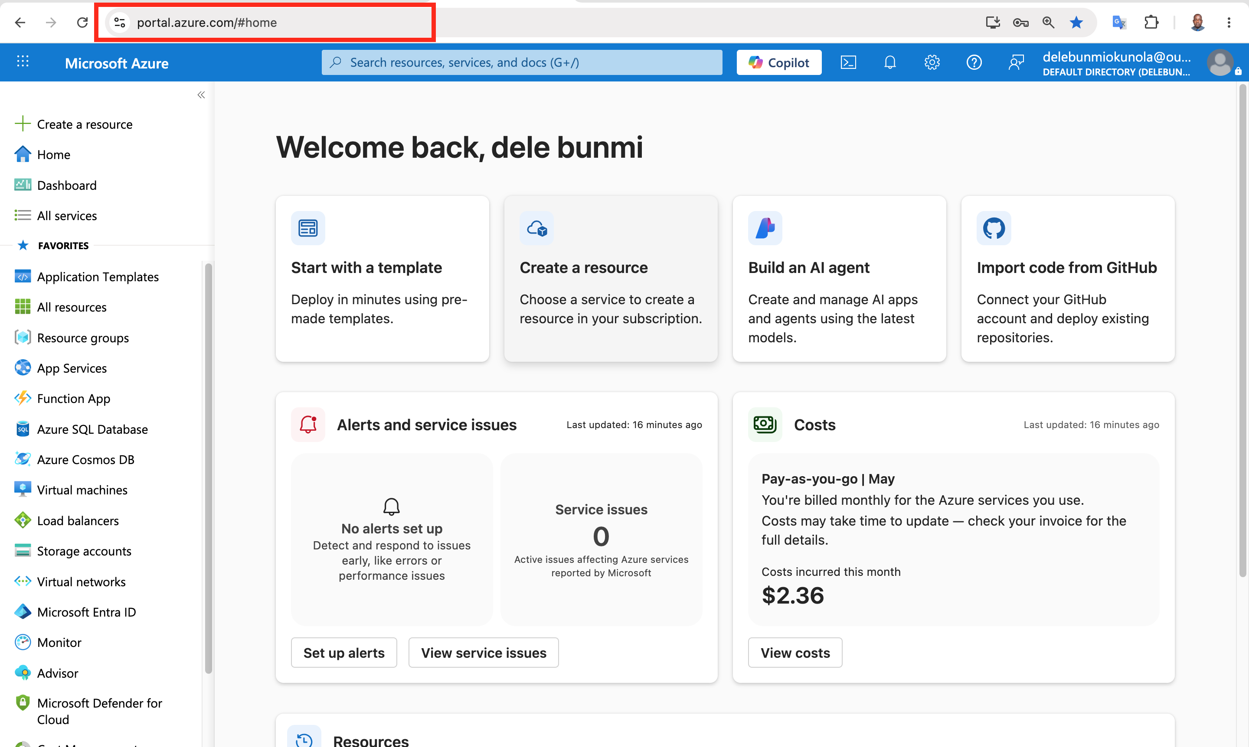The width and height of the screenshot is (1249, 747).
Task: Open Virtual networks in sidebar
Action: point(70,582)
